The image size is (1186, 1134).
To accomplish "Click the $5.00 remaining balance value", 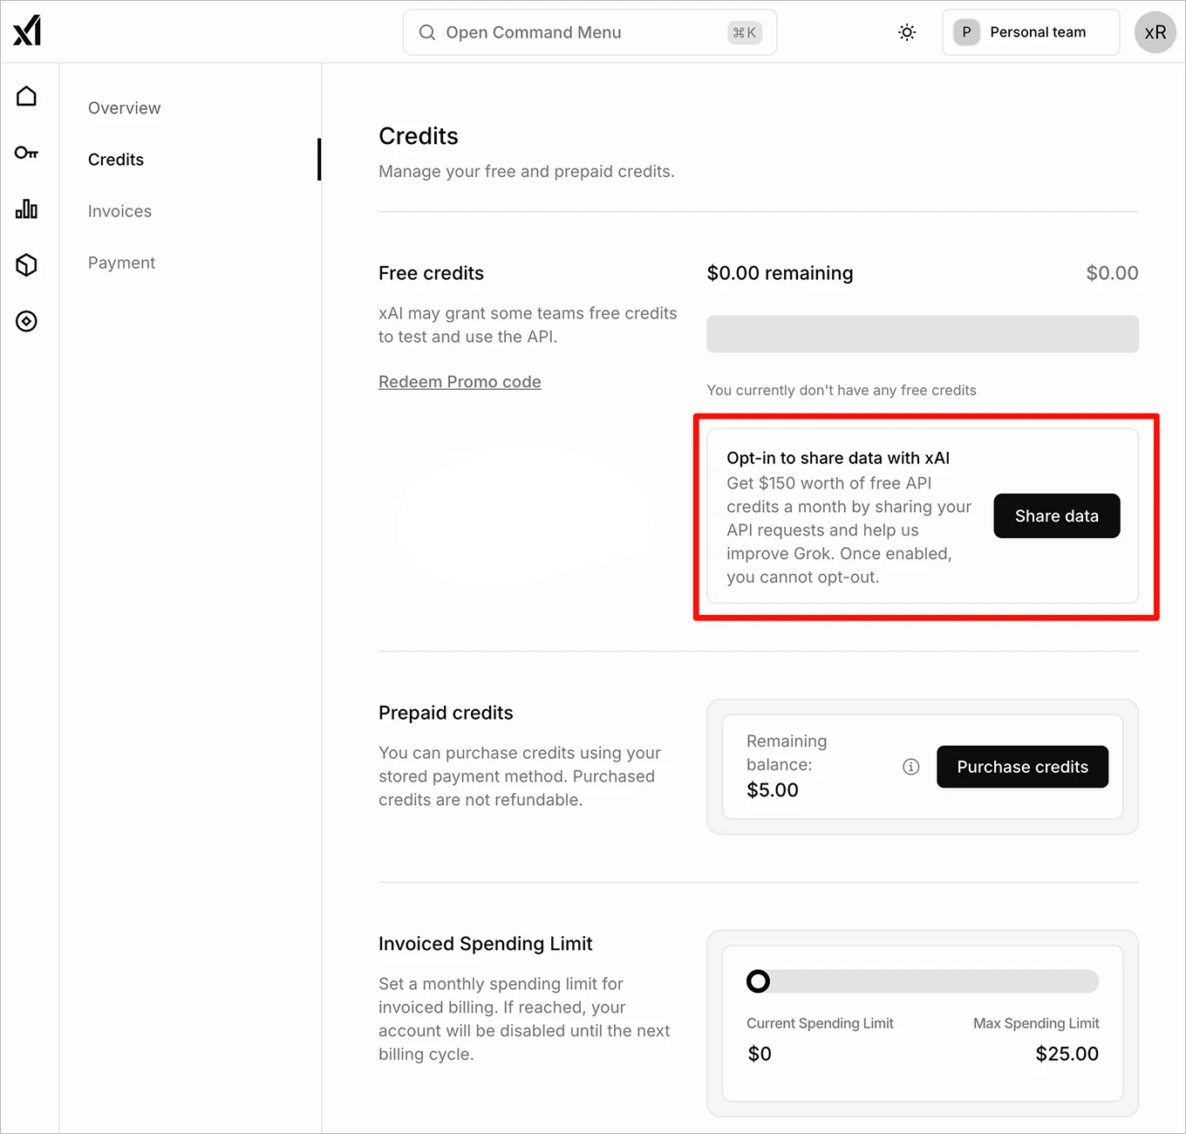I will point(773,790).
